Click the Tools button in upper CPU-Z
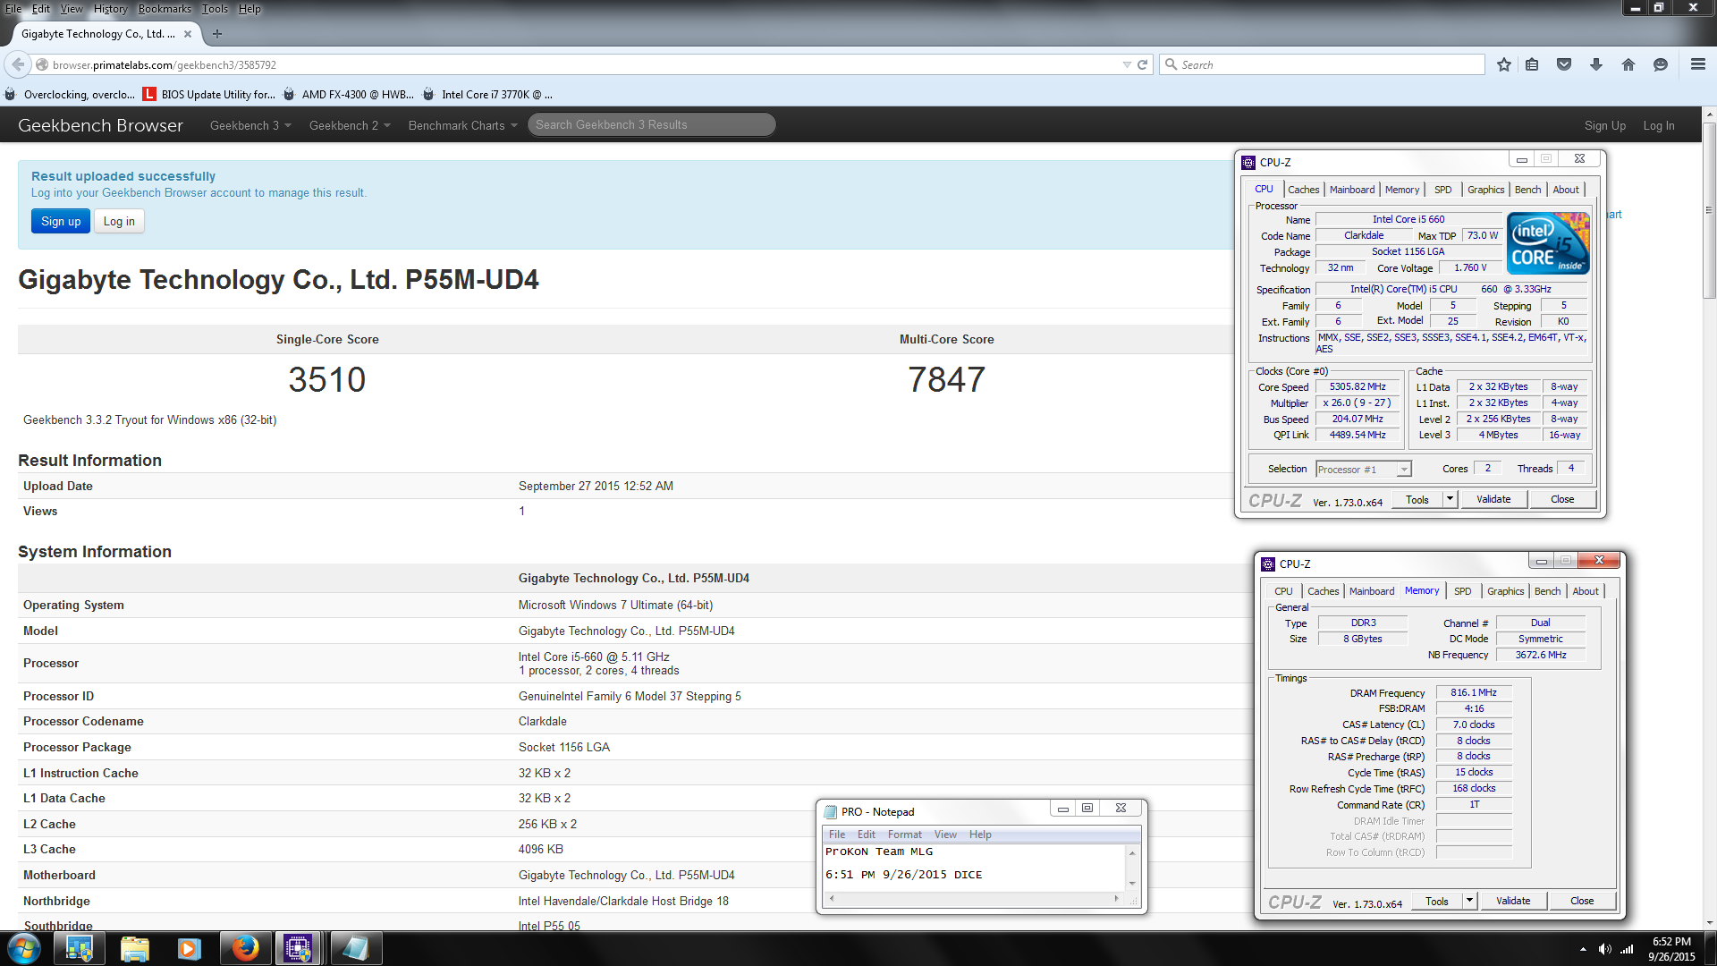The image size is (1717, 966). tap(1417, 499)
